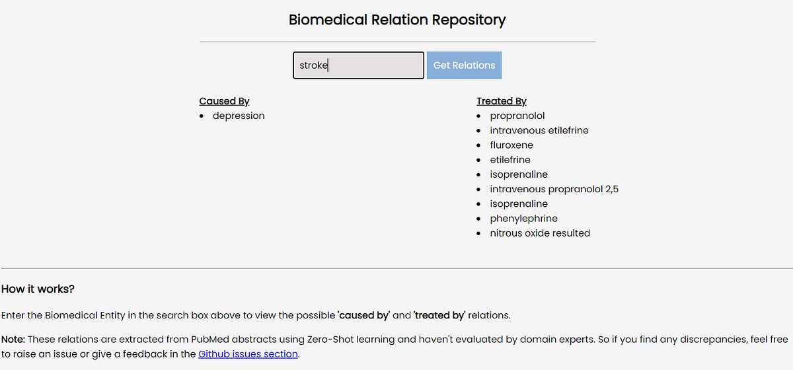793x370 pixels.
Task: Click the "Biomedical Relation Repository" page title
Action: (x=397, y=20)
